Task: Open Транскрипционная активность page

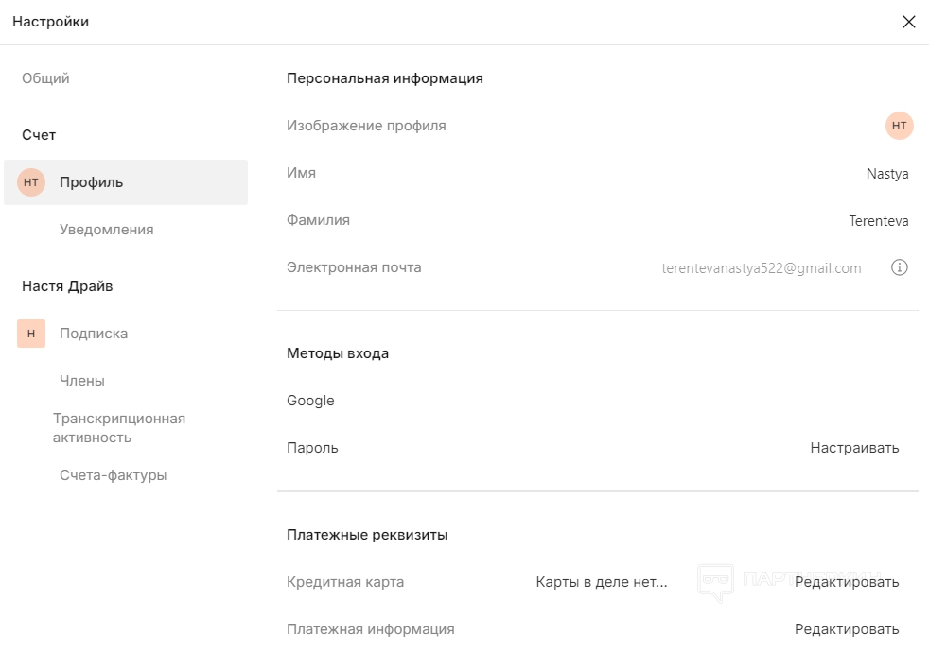Action: pyautogui.click(x=119, y=428)
